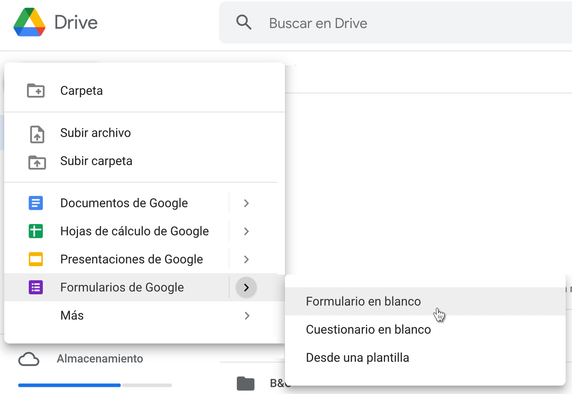The height and width of the screenshot is (394, 572).
Task: Select Formulario en blanco
Action: pos(363,301)
